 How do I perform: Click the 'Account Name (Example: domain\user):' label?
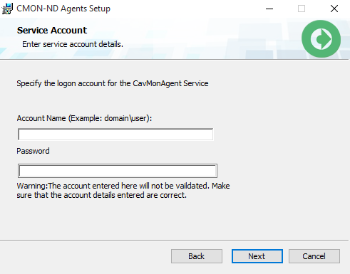[84, 118]
